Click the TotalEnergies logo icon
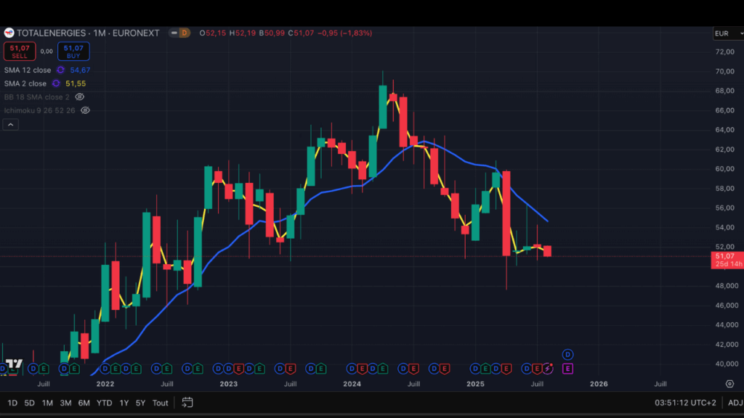 click(x=9, y=33)
